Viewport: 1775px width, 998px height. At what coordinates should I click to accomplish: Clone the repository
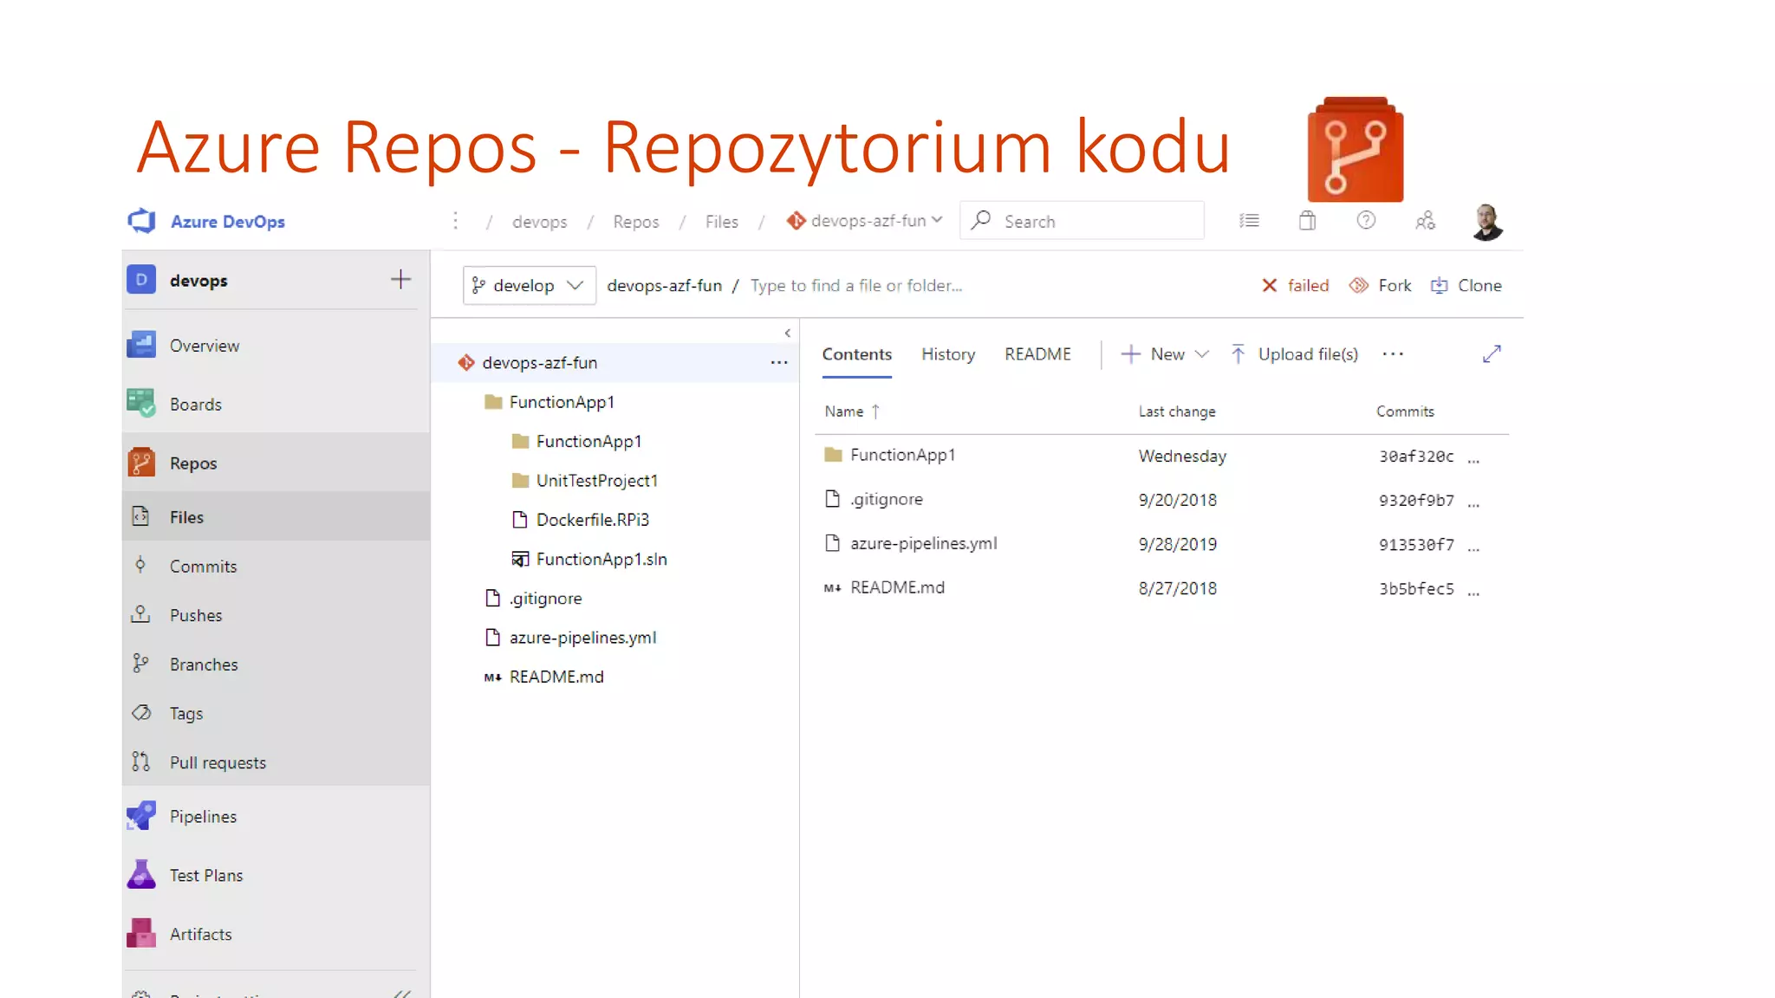click(x=1466, y=286)
